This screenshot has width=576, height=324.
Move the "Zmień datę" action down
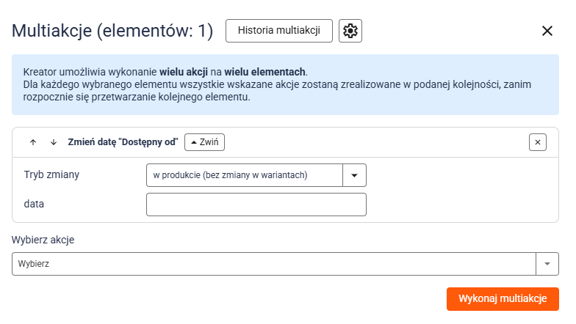pyautogui.click(x=53, y=142)
